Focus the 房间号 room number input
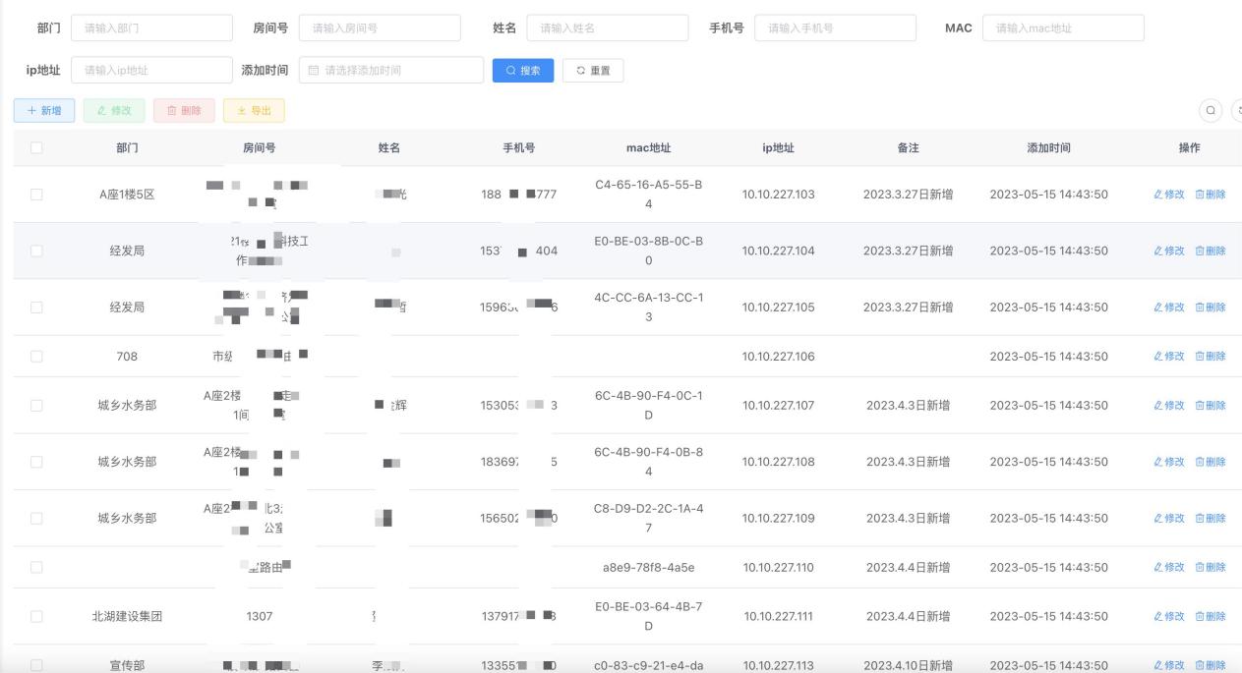 pos(380,28)
